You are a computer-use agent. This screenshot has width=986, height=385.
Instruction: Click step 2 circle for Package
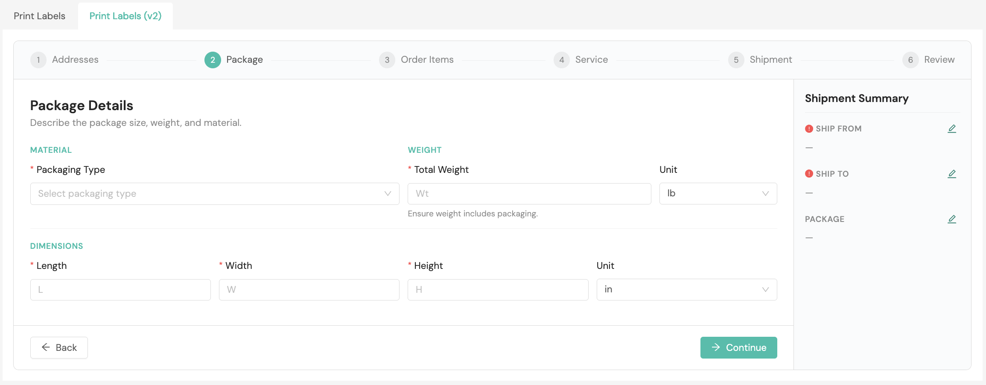point(213,60)
